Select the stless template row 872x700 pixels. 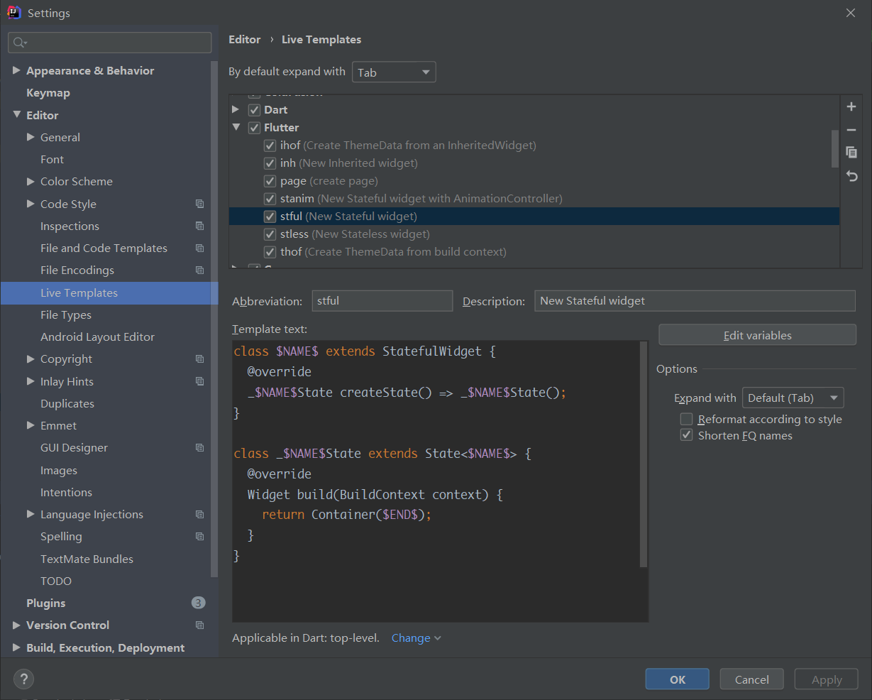[534, 234]
